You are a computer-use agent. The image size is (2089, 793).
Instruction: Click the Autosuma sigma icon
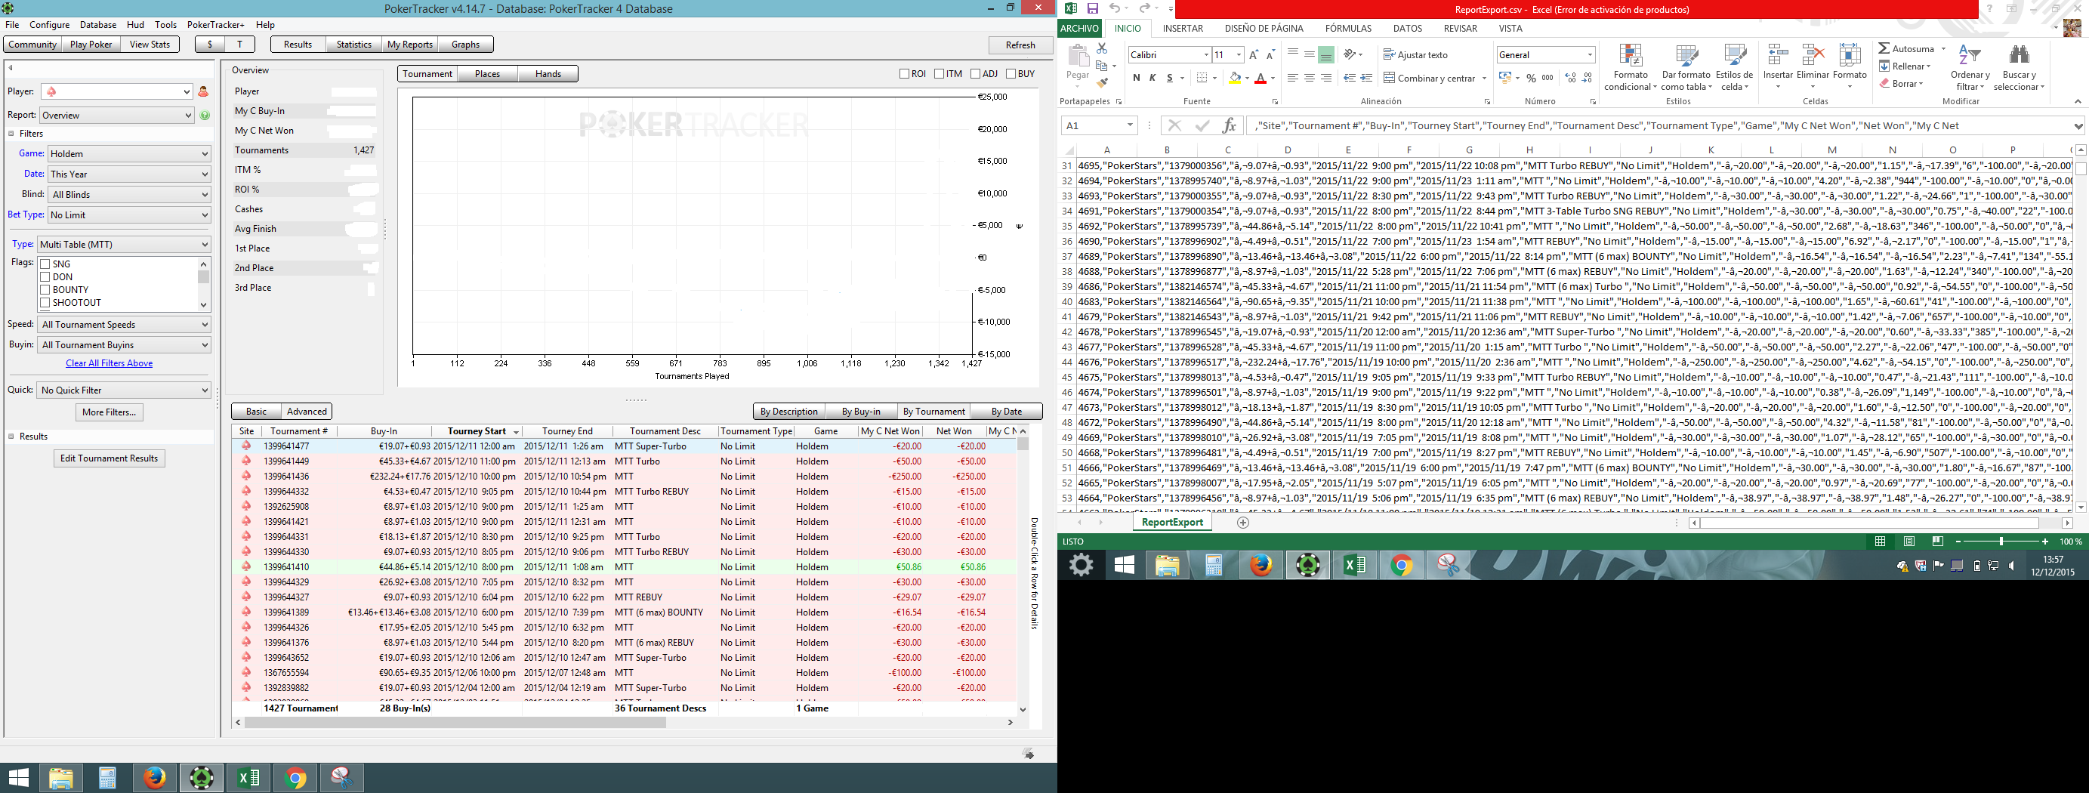1884,48
